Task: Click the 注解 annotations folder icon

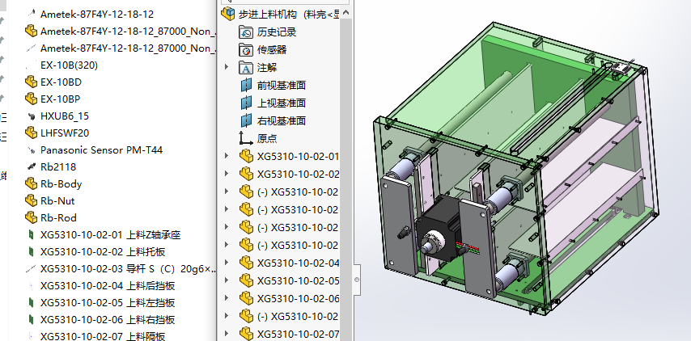Action: coord(246,68)
